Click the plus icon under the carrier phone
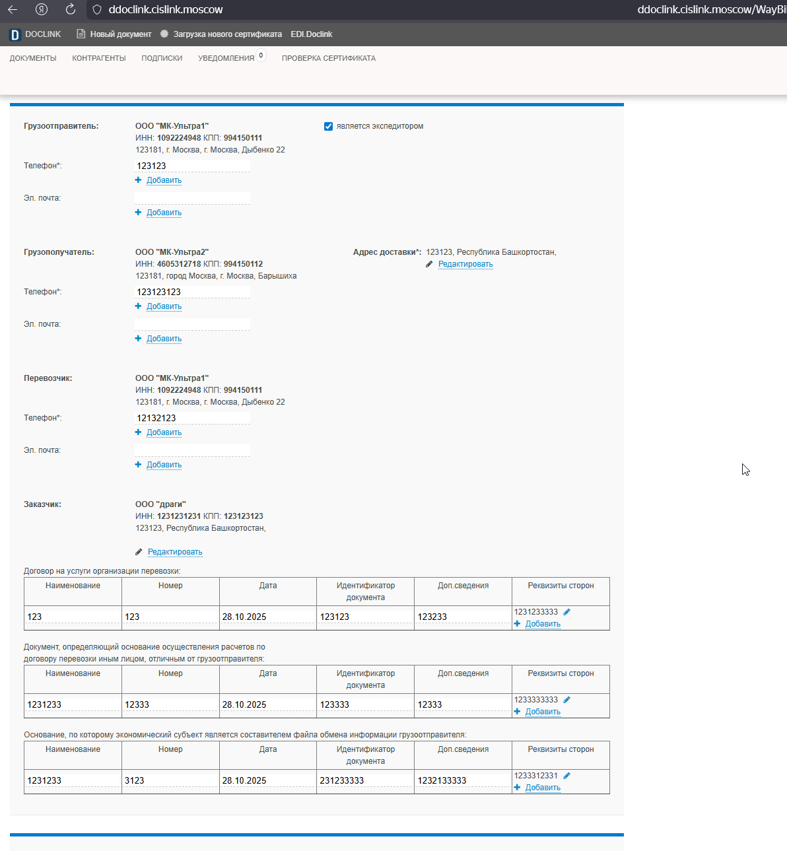787x851 pixels. (138, 432)
